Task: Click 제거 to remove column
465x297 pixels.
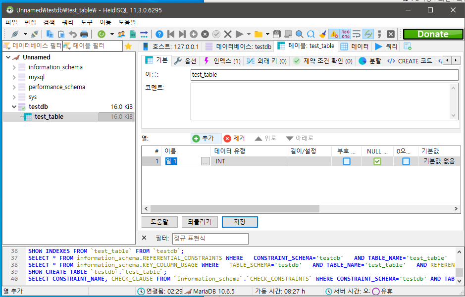Action: (234, 138)
